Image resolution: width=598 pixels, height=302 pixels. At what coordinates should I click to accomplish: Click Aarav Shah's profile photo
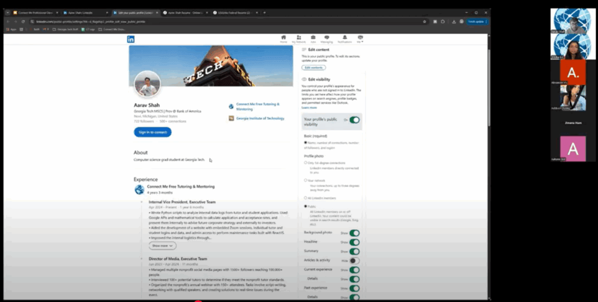pyautogui.click(x=147, y=84)
